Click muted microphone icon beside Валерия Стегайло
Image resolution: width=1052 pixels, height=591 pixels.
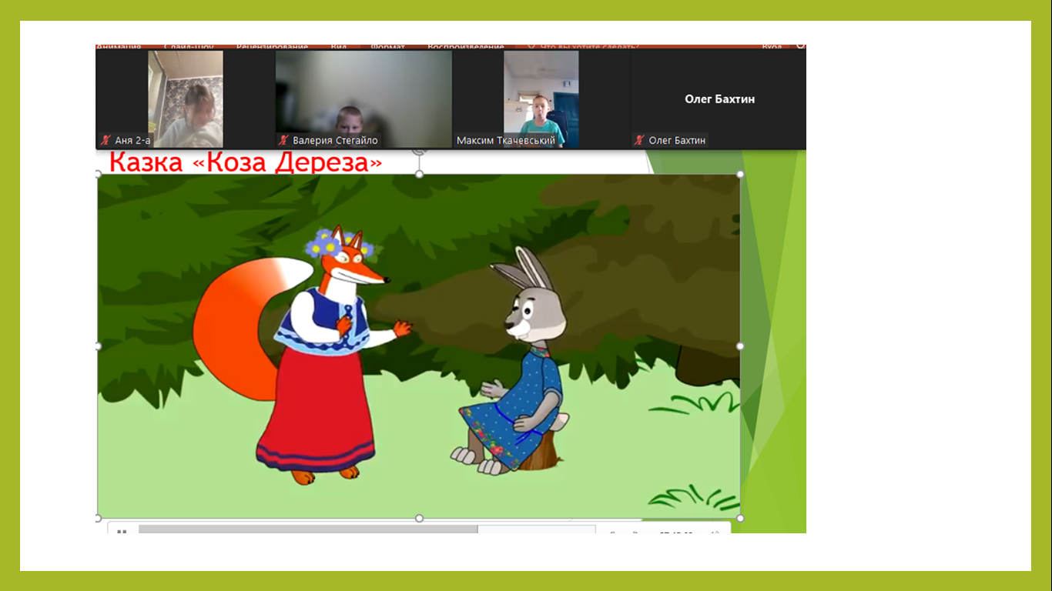[x=283, y=140]
